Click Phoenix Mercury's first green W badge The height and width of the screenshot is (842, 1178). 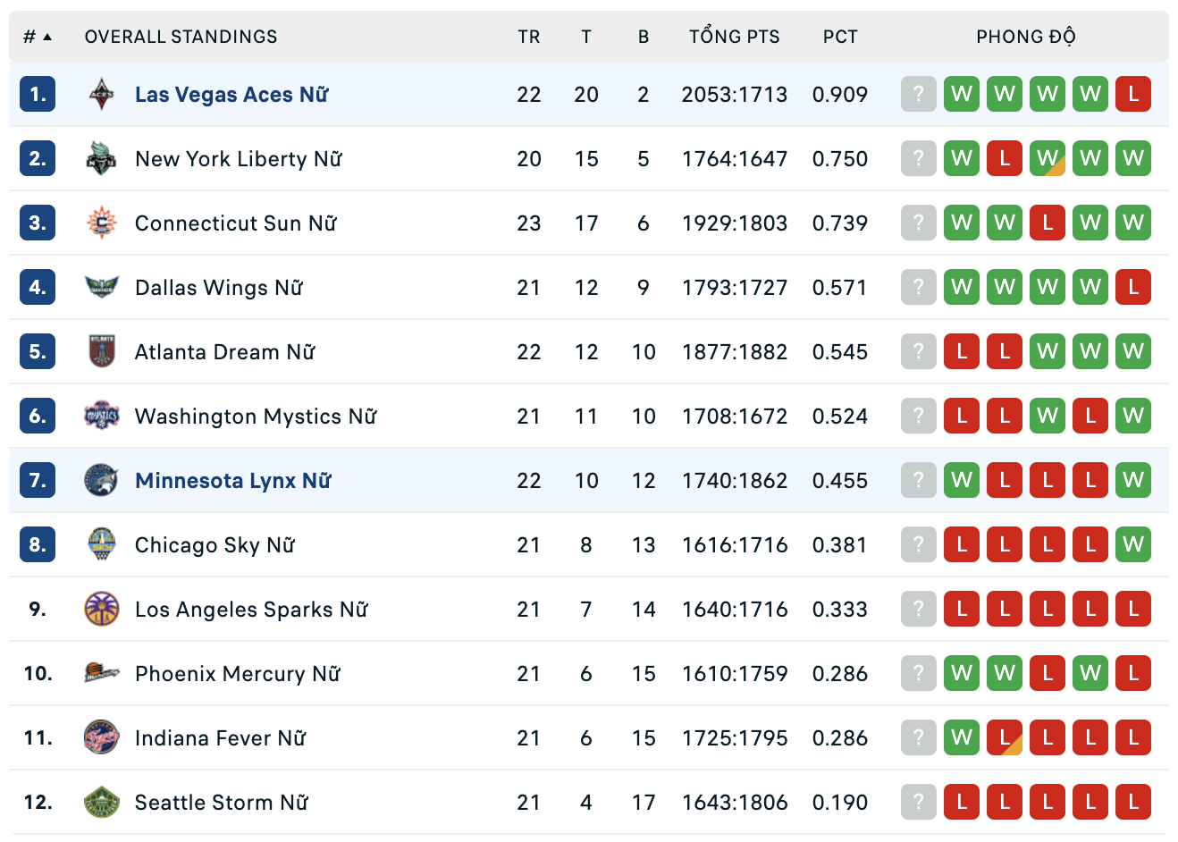click(x=961, y=673)
